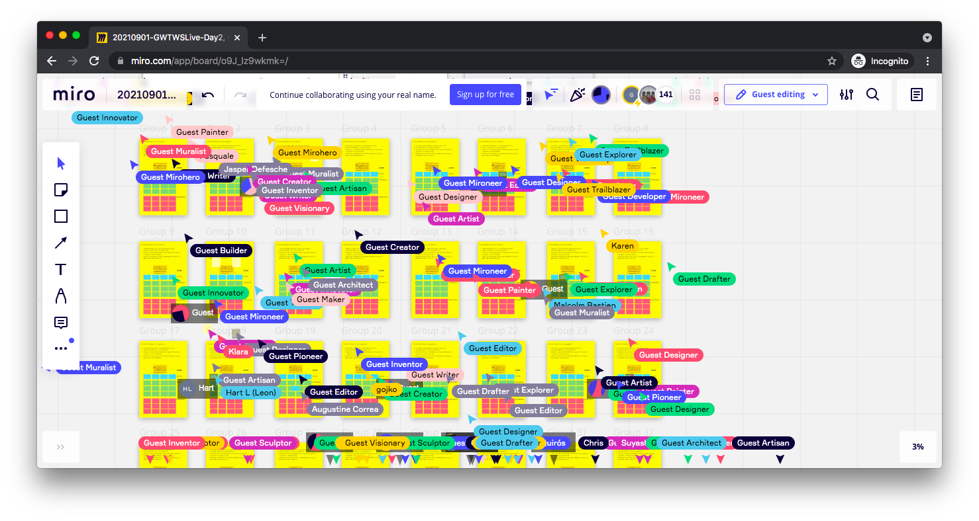Click the Sign up for free button
The width and height of the screenshot is (979, 521).
486,95
